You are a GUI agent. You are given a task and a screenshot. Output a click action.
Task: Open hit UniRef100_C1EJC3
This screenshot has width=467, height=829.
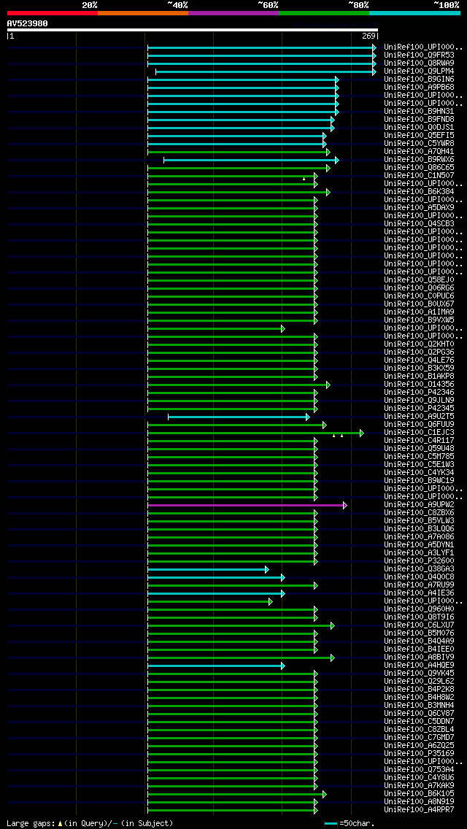(x=419, y=433)
